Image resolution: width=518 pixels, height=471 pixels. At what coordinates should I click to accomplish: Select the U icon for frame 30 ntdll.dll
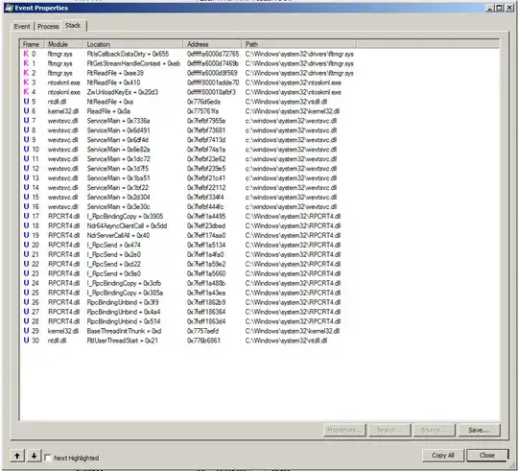(26, 341)
